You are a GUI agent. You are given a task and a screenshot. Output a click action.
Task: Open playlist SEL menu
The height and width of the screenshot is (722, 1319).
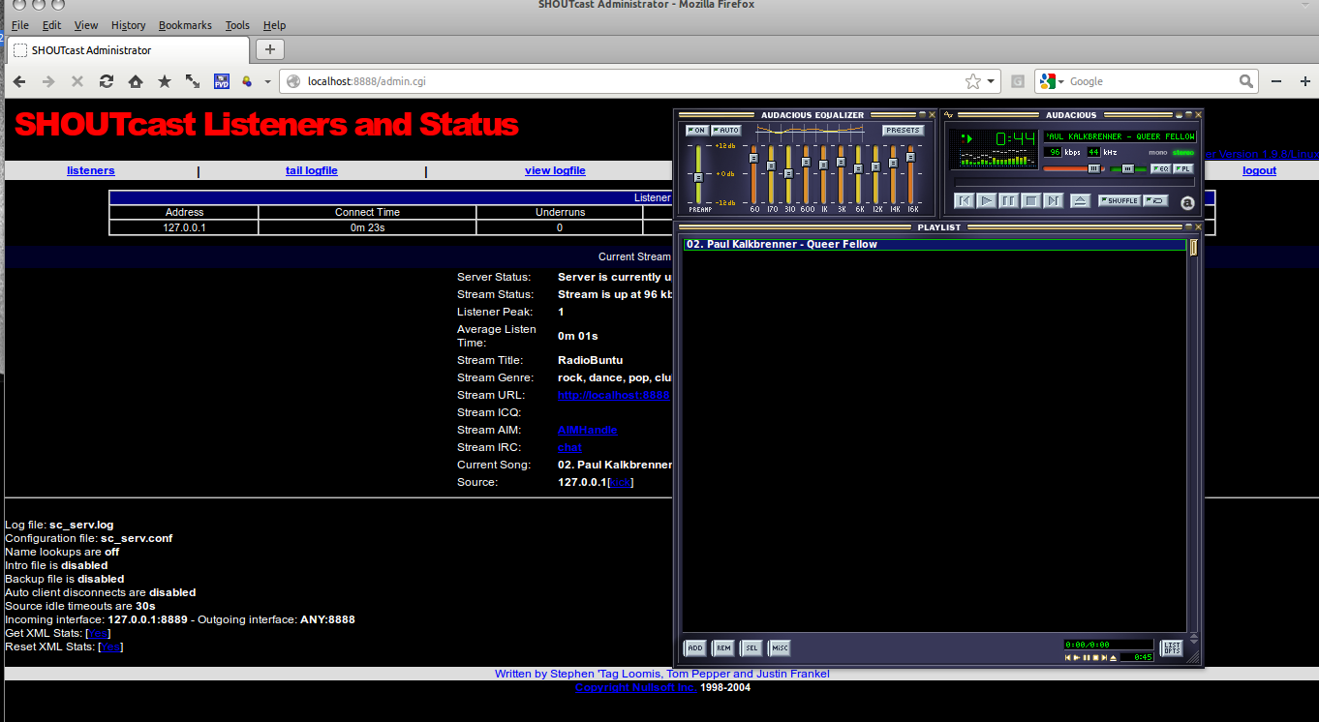pos(752,648)
